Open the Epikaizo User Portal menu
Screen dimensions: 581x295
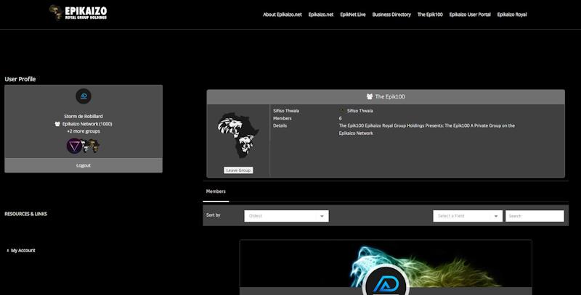(x=470, y=14)
